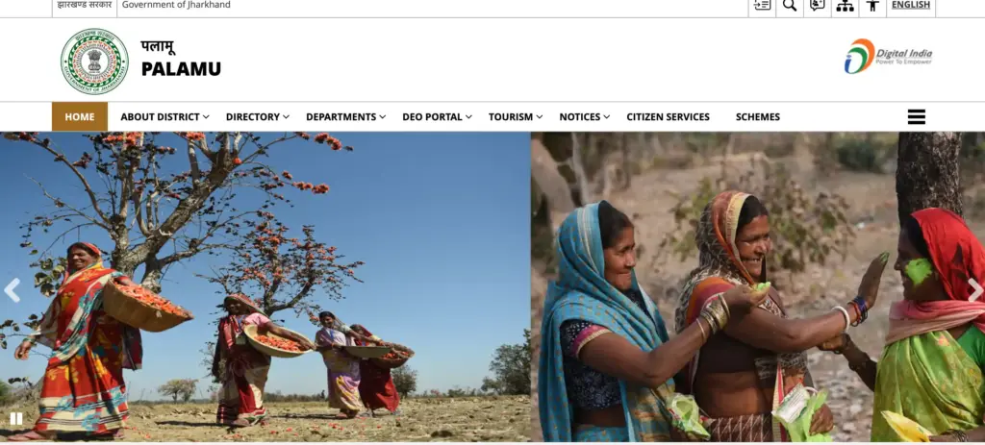
Task: Open the Notices dropdown
Action: (x=584, y=116)
